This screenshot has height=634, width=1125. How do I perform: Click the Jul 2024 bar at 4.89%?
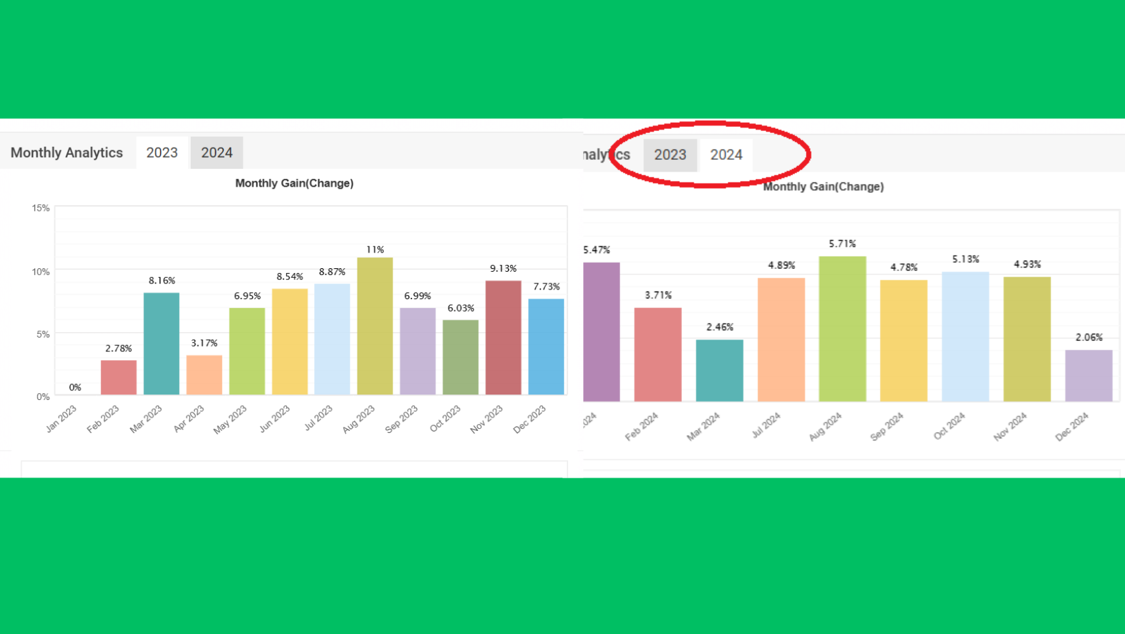(781, 340)
